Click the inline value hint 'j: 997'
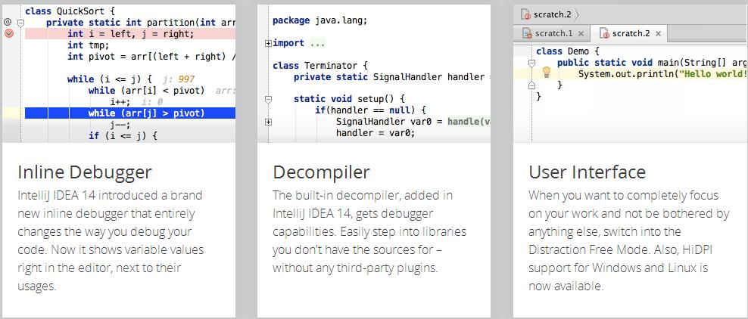Viewport: 748px width, 319px height. (x=179, y=79)
